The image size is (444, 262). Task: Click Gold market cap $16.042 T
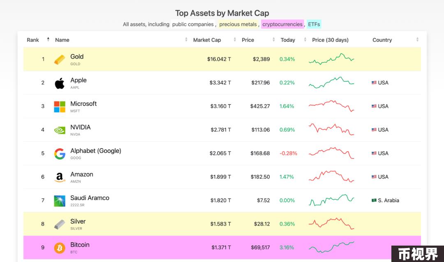[x=219, y=59]
